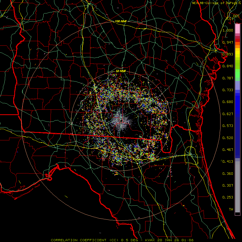Click the 100 NMI range ring label

tap(121, 21)
